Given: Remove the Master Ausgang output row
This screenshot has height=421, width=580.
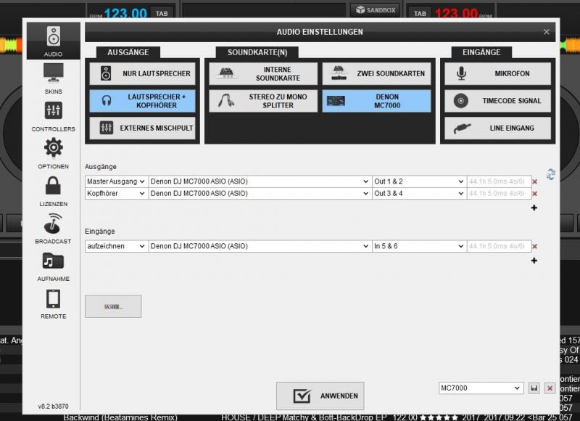Looking at the screenshot, I should pyautogui.click(x=534, y=181).
